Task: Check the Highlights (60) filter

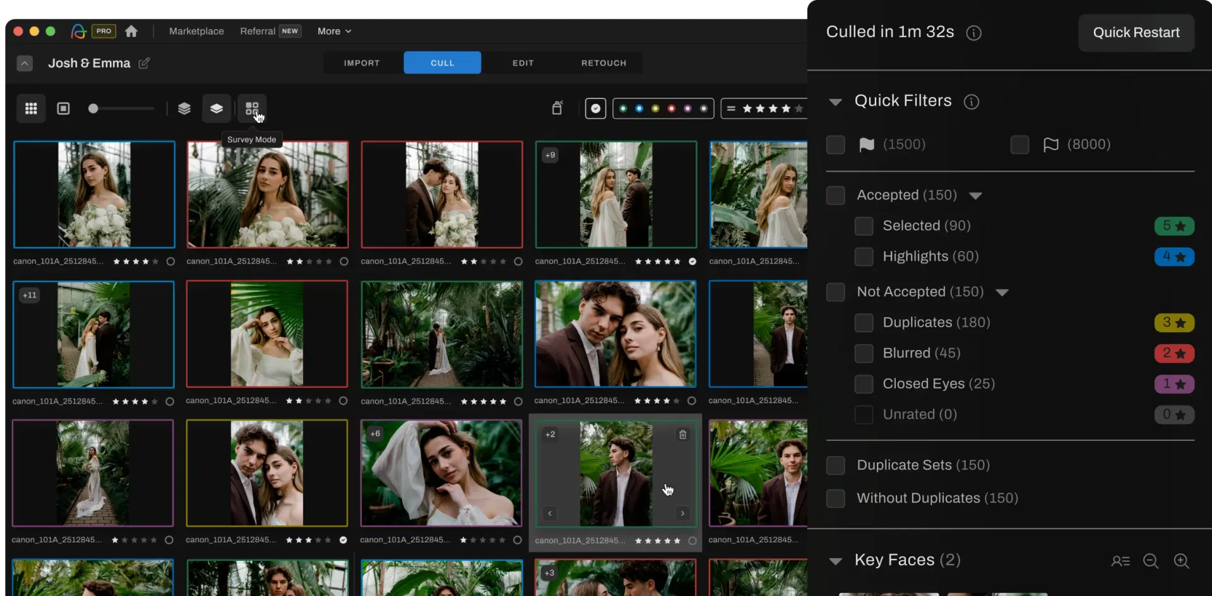Action: [x=864, y=257]
